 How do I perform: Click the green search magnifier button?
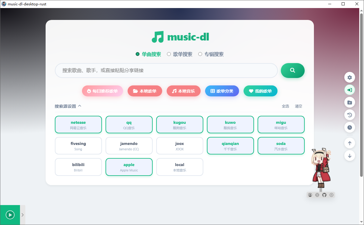[293, 71]
